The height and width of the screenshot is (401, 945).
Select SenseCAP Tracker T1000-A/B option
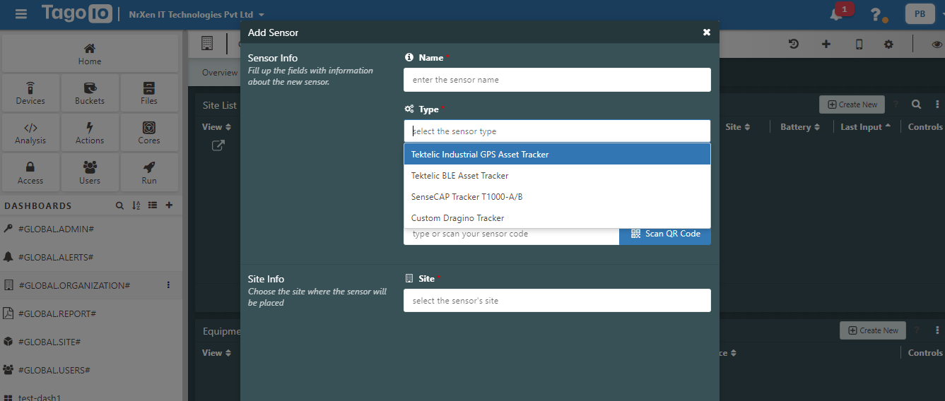click(557, 197)
